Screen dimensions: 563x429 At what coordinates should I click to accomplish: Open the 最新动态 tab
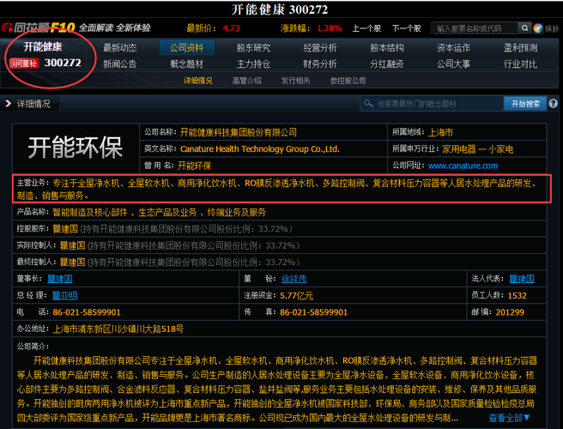(x=120, y=48)
